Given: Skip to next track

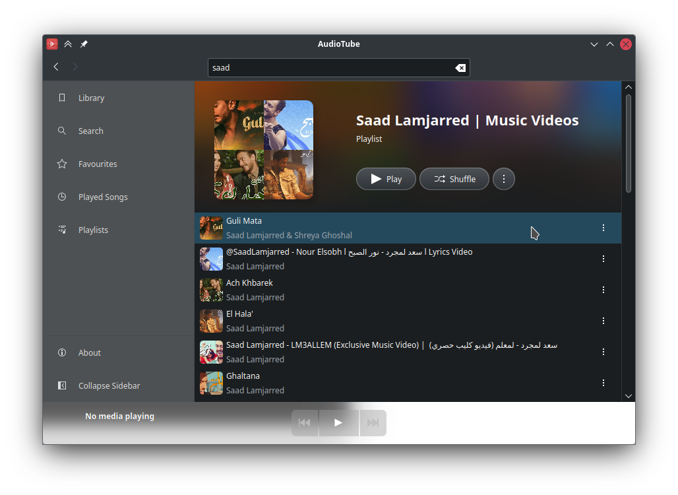Looking at the screenshot, I should 373,423.
